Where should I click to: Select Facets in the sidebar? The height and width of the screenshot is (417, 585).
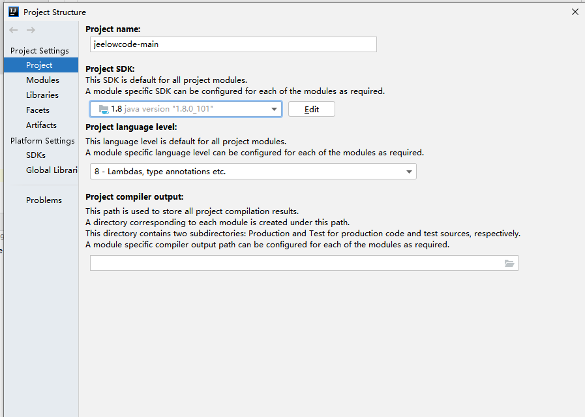(x=38, y=110)
